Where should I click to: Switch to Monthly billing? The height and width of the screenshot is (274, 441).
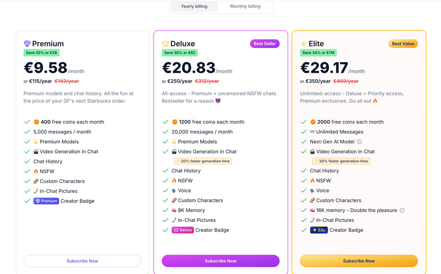[245, 7]
